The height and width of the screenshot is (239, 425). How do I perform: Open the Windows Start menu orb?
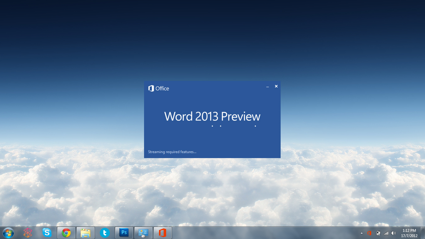8,233
